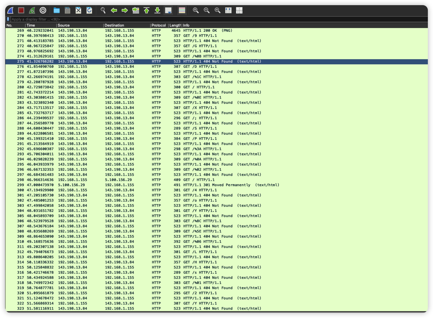Select packet 320 'GET /2 HTTP/1.1'
433x318 pixels.
tap(216, 293)
